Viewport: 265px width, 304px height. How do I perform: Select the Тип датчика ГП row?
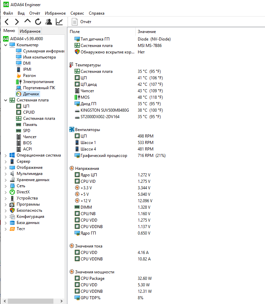tap(122, 39)
